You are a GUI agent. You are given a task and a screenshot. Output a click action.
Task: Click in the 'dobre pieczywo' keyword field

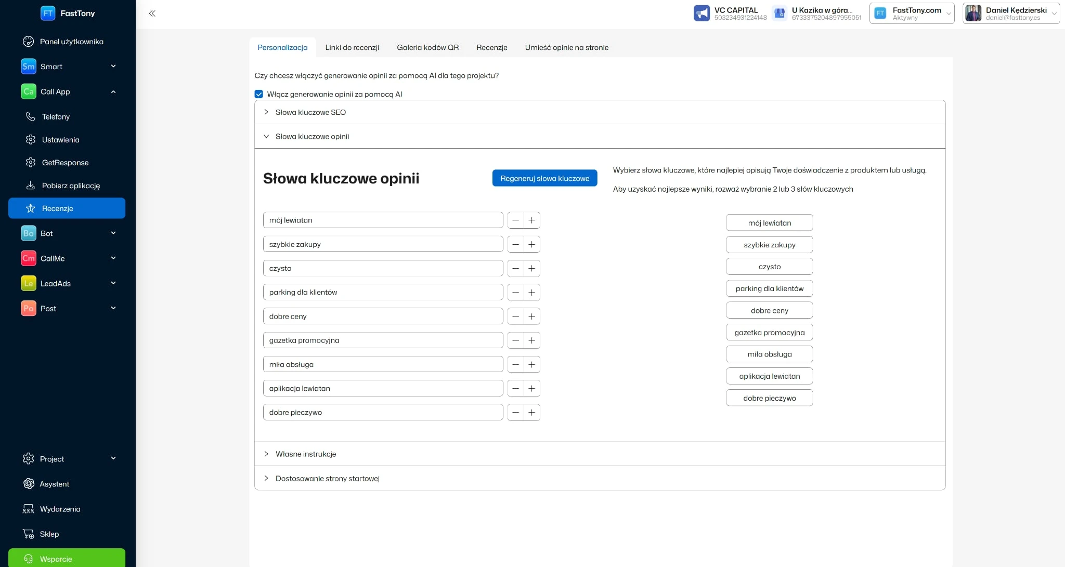coord(383,412)
